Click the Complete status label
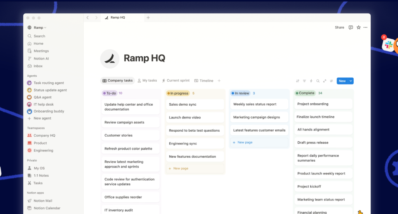This screenshot has width=398, height=214. point(305,93)
